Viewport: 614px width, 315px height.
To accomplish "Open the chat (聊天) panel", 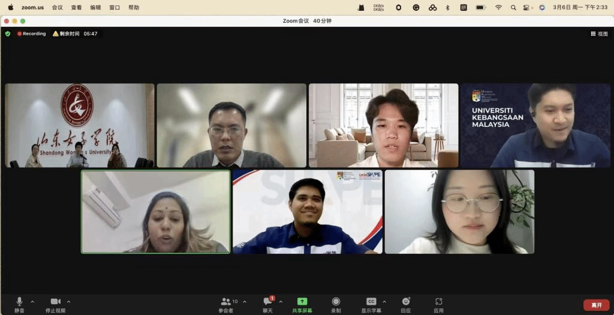I will point(267,301).
